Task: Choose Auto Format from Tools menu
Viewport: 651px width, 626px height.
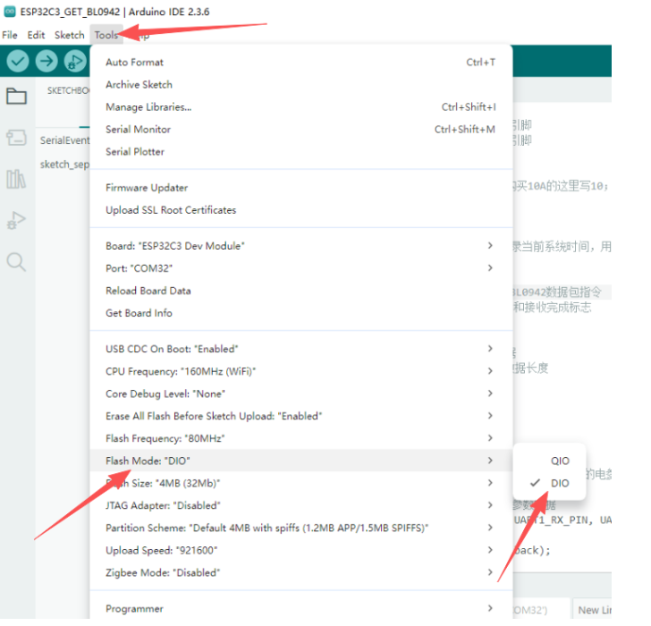Action: pos(301,63)
